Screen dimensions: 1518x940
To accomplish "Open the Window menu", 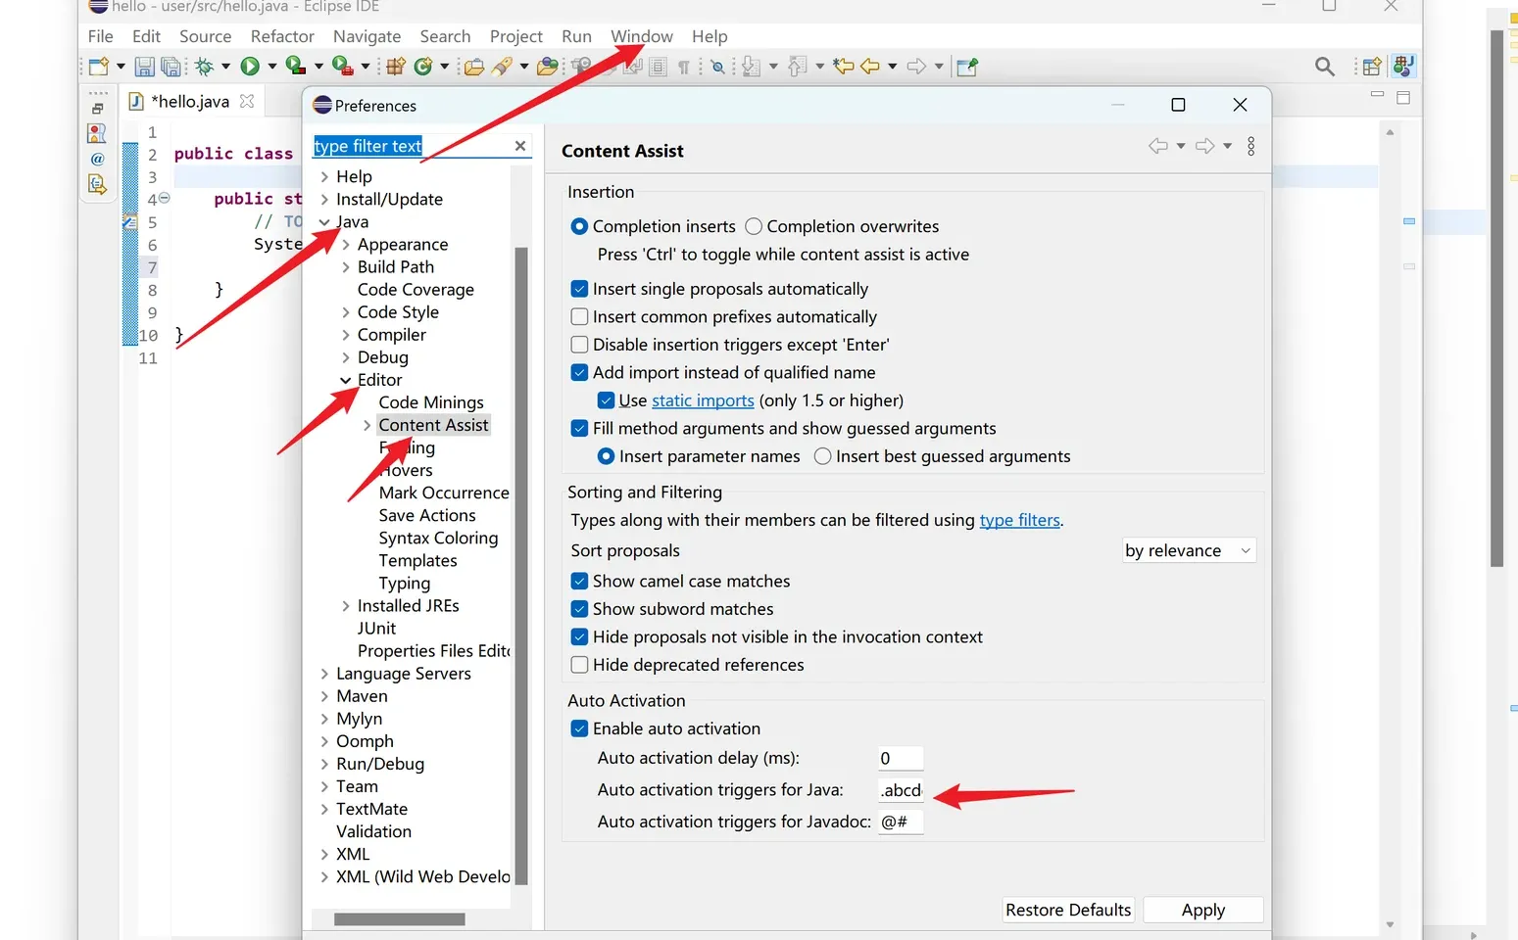I will (x=642, y=36).
